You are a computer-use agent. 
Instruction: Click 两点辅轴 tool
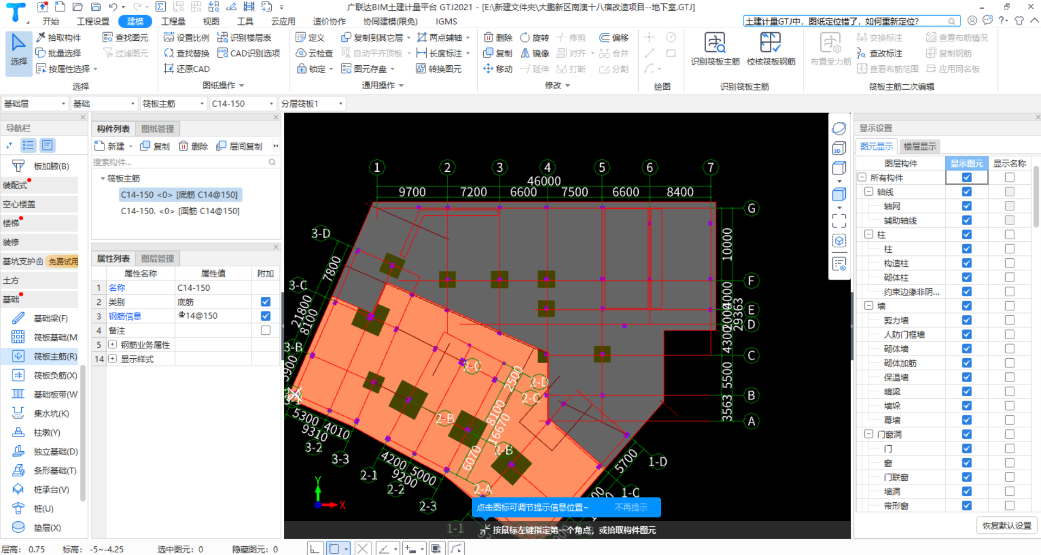(440, 38)
